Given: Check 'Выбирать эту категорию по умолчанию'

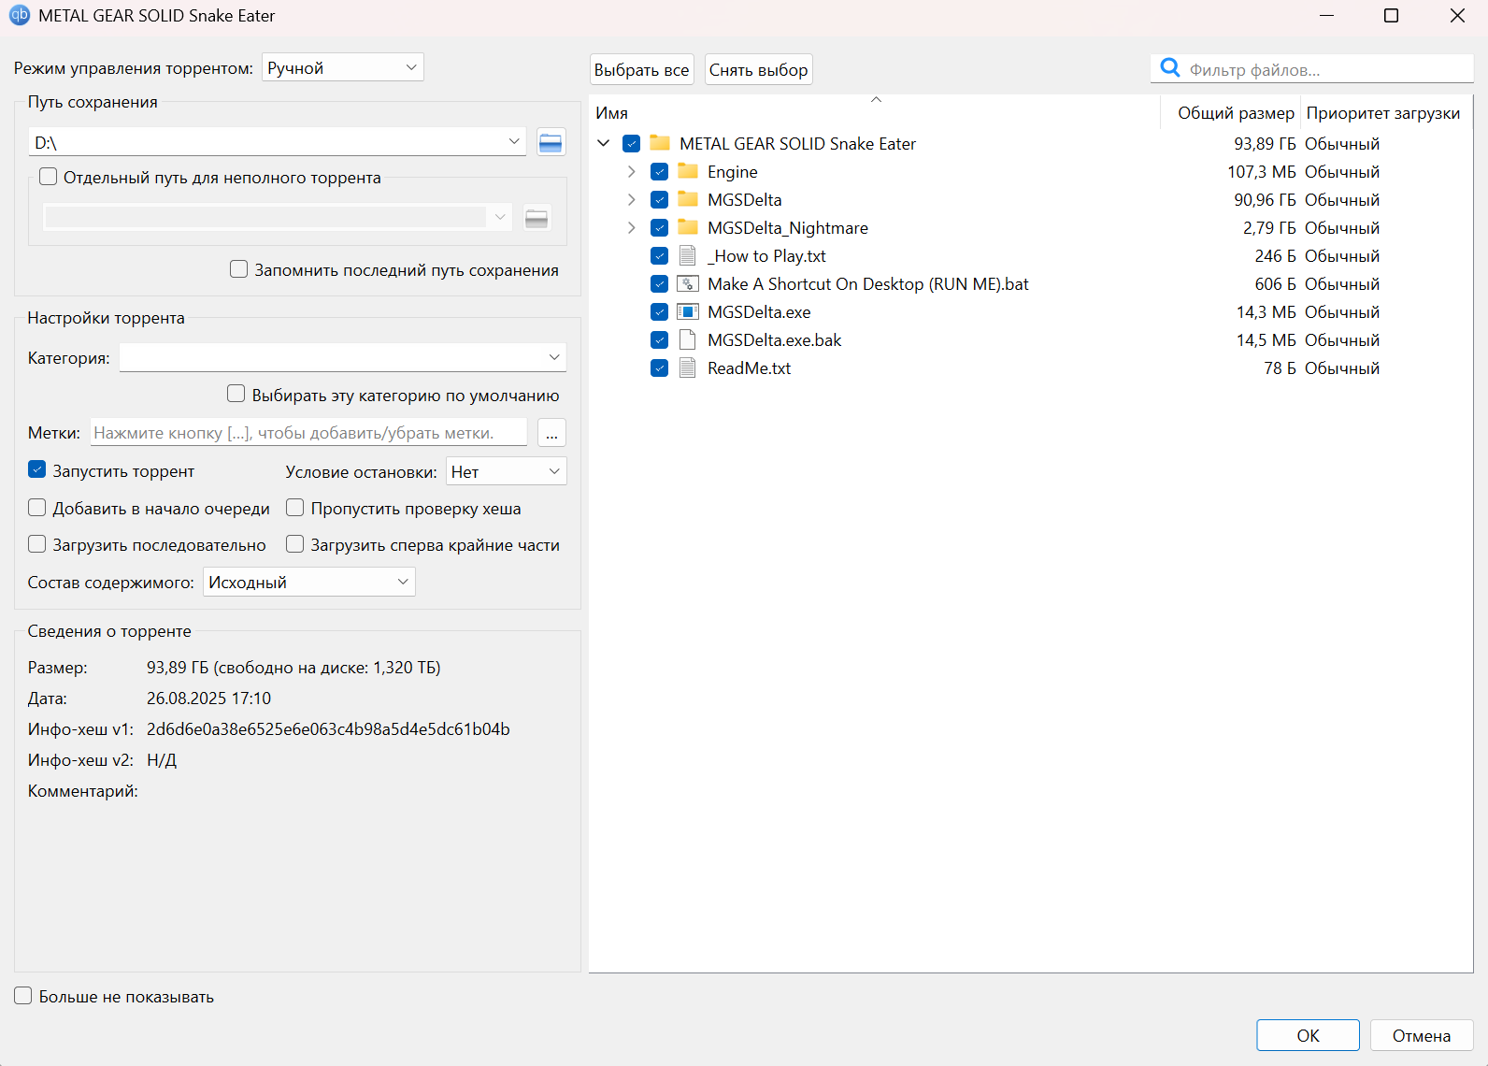Looking at the screenshot, I should (236, 395).
